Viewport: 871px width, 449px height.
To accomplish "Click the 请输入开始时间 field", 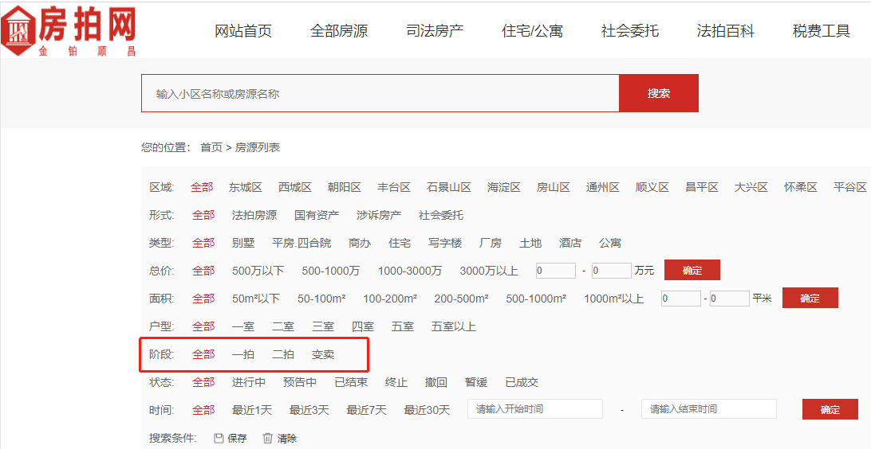I will tap(535, 409).
